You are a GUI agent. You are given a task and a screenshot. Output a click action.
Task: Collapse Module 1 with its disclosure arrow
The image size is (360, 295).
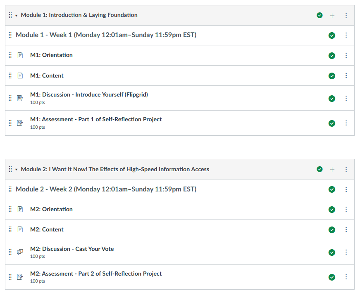coord(16,15)
